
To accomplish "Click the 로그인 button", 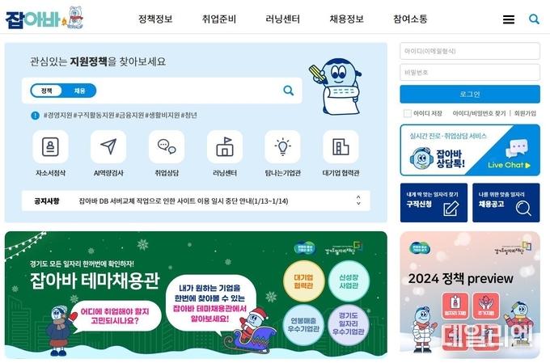I will coord(470,94).
